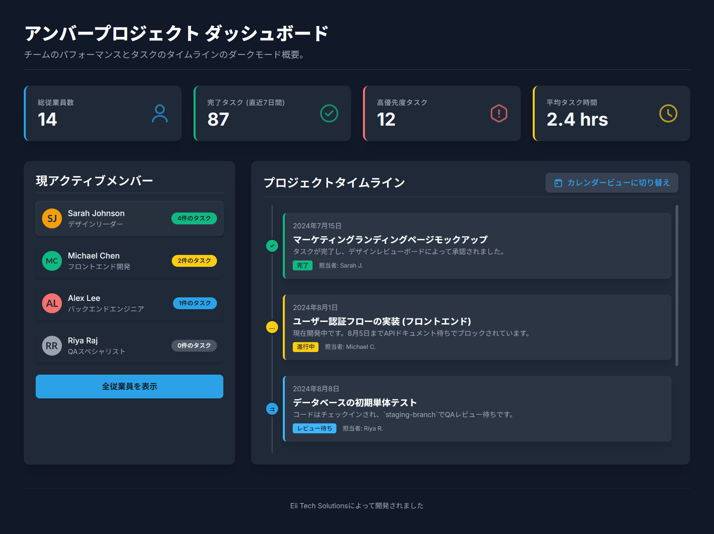Open the マーケティングランディングページモックアップ timeline entry
Viewport: 714px width, 534px height.
[x=390, y=240]
